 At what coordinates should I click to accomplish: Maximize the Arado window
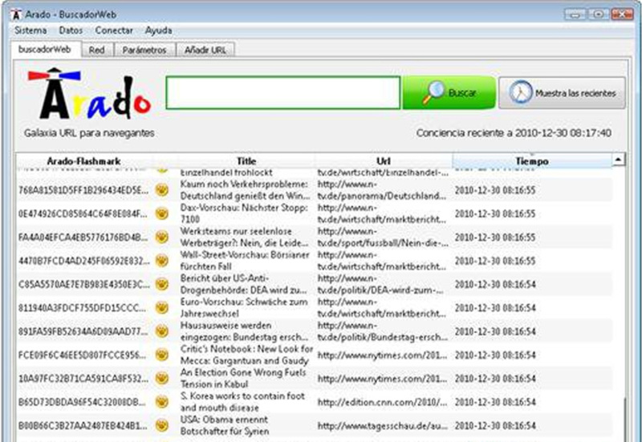point(598,14)
